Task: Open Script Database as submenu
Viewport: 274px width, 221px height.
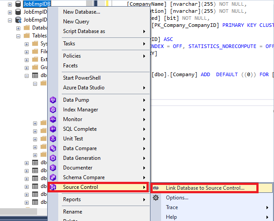Action: tap(99, 31)
